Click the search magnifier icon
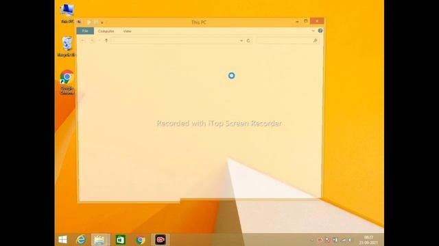The image size is (439, 246). coord(316,41)
